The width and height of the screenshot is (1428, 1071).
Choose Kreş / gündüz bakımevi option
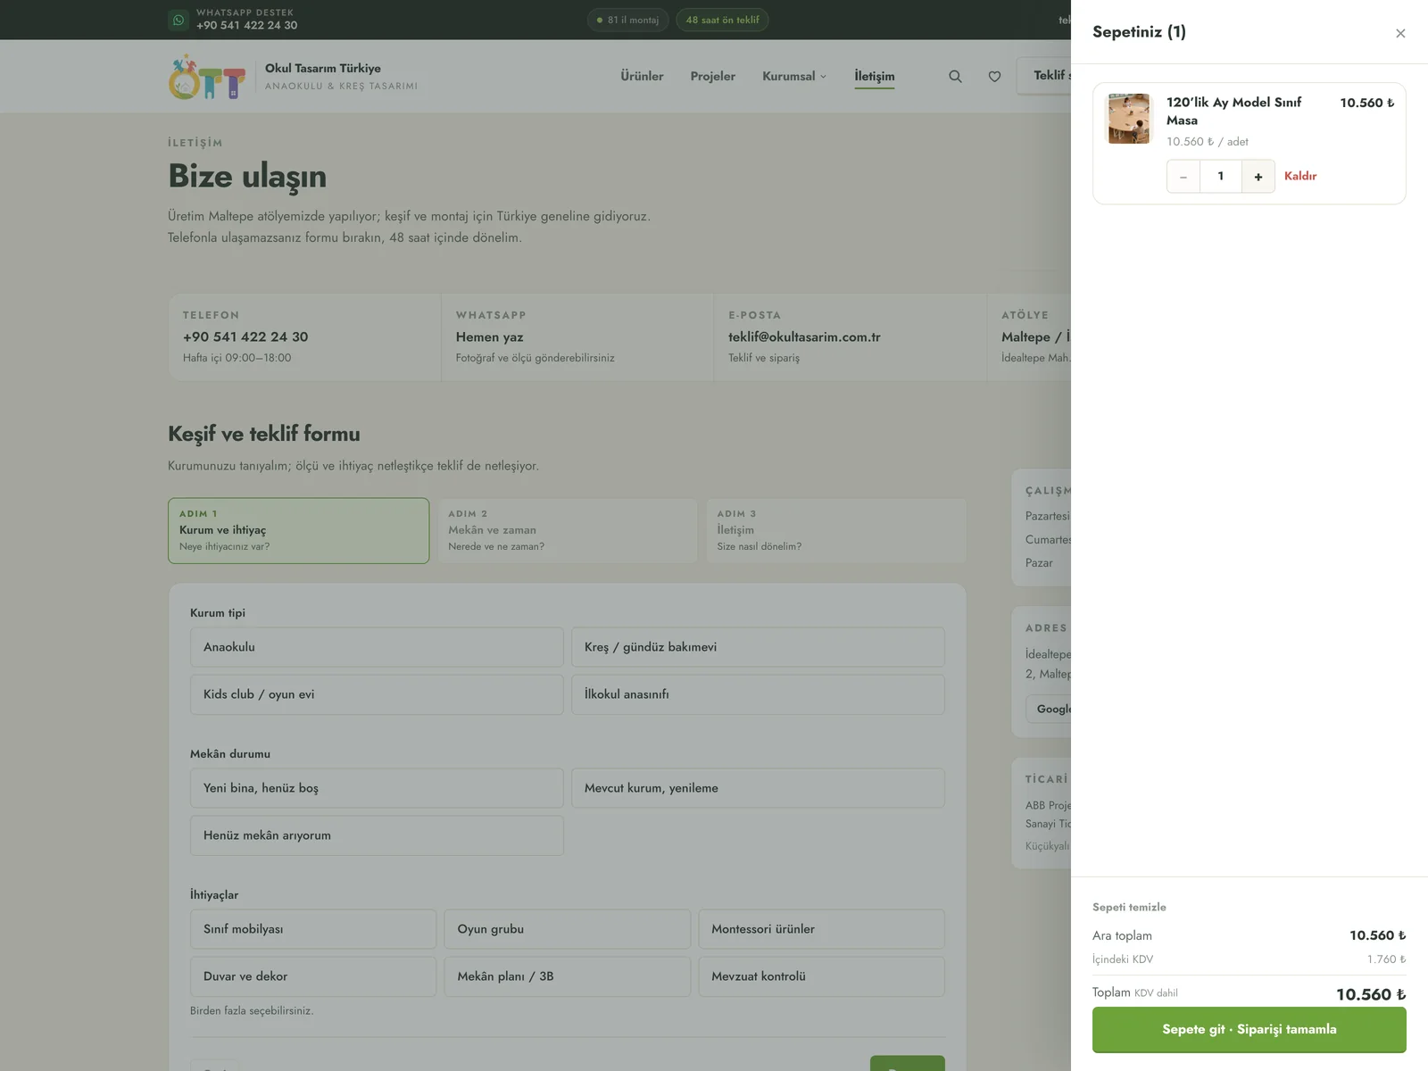[758, 647]
